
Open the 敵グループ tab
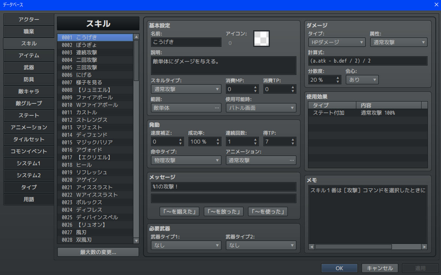[29, 103]
